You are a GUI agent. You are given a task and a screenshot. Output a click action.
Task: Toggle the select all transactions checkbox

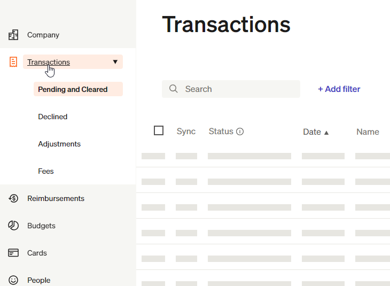159,130
